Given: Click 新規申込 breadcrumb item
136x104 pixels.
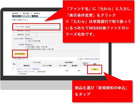Looking at the screenshot, I should (37, 13).
